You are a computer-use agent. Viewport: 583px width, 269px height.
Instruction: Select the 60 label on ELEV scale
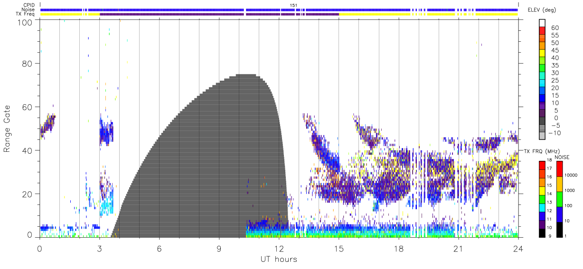[x=555, y=28]
